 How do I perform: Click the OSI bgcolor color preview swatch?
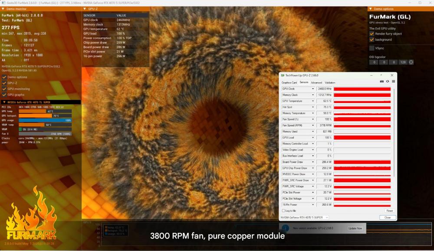411,62
